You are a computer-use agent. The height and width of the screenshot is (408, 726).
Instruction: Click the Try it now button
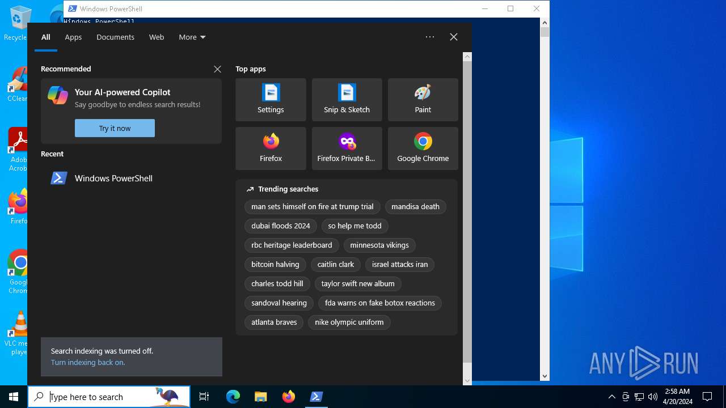pos(115,128)
